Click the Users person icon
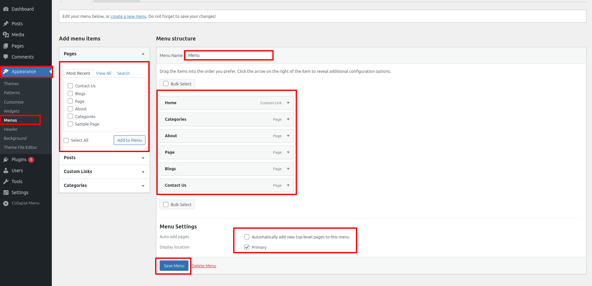The height and width of the screenshot is (286, 592). (6, 170)
